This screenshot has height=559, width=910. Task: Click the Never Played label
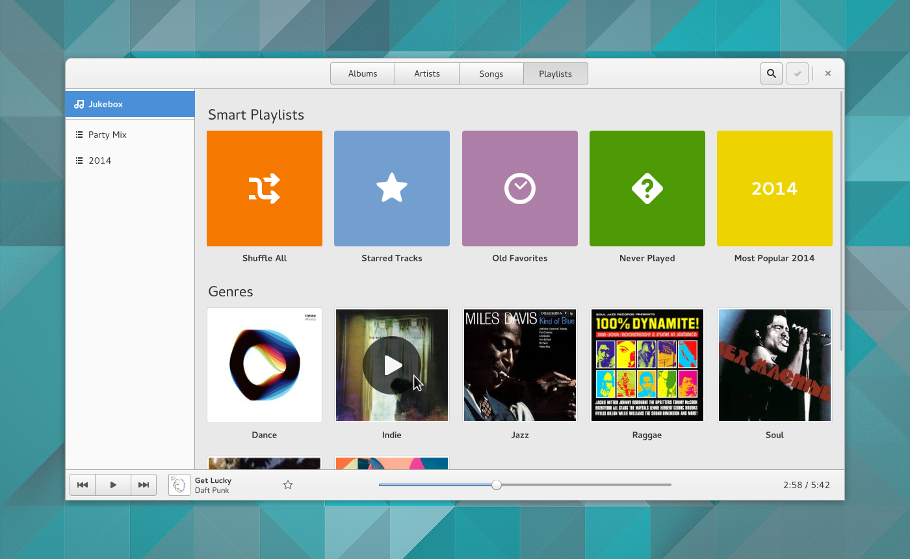647,258
